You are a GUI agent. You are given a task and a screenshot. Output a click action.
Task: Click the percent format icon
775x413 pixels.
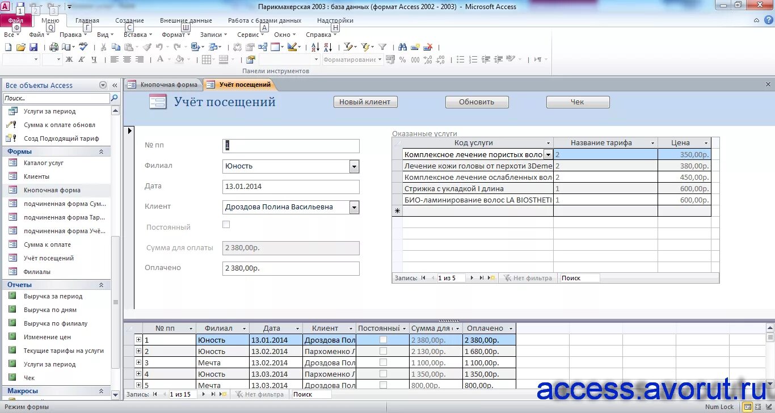403,60
